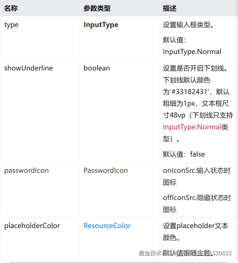Click the scrollbar's left arrow
The image size is (238, 263).
coord(5,262)
